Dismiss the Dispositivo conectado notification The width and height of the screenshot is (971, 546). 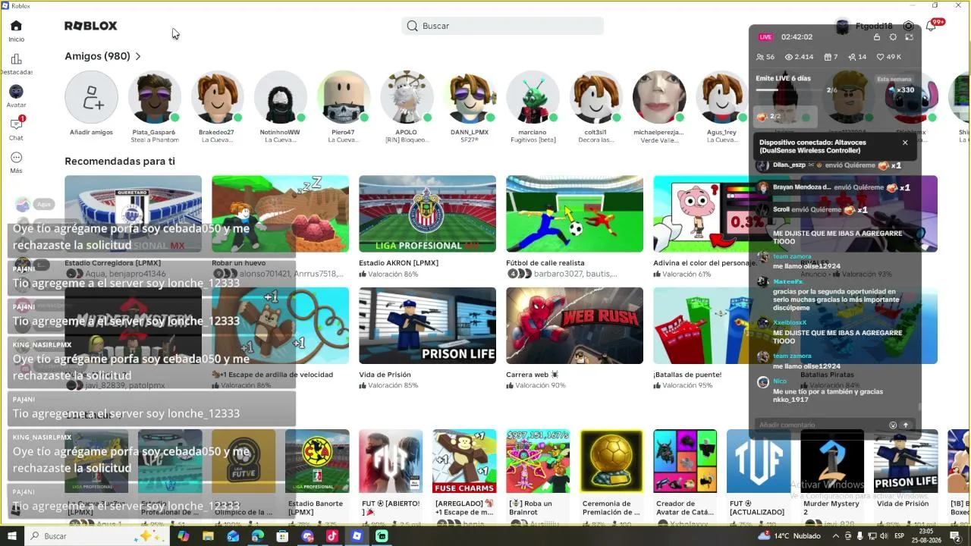click(905, 143)
